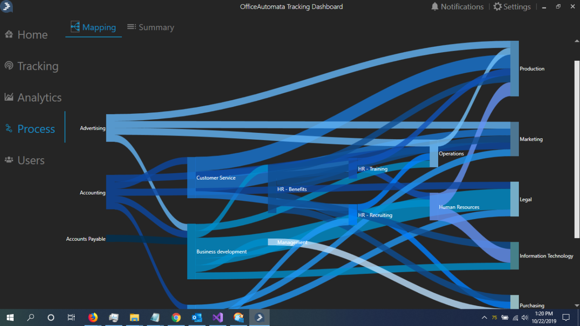The image size is (580, 326).
Task: Click the Users people icon in sidebar
Action: pyautogui.click(x=9, y=160)
